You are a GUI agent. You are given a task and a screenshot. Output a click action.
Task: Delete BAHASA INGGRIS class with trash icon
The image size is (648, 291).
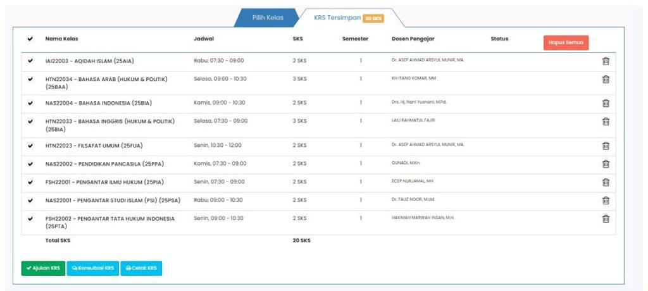pos(606,121)
